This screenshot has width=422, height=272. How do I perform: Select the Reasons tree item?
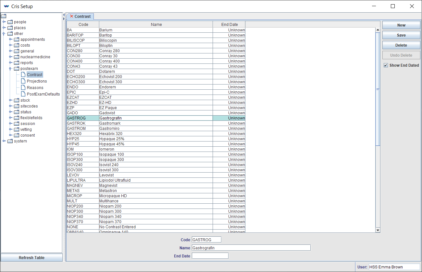(x=35, y=88)
